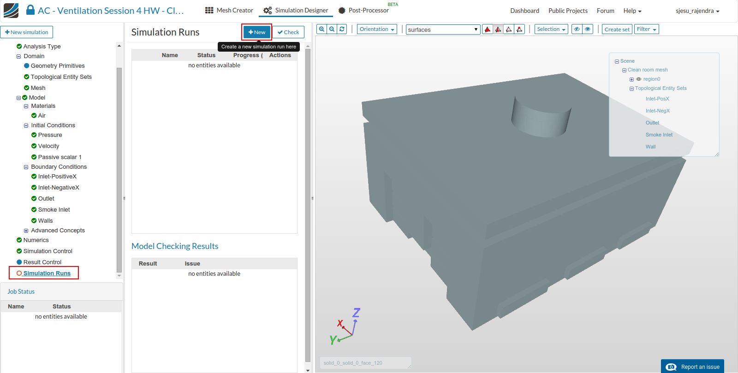Image resolution: width=738 pixels, height=373 pixels.
Task: Click the SimScale logo icon
Action: [x=11, y=11]
